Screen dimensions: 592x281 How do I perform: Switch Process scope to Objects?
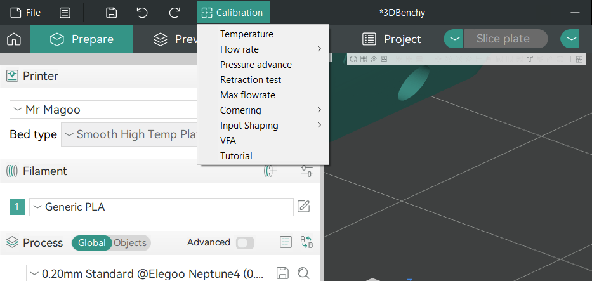tap(130, 243)
